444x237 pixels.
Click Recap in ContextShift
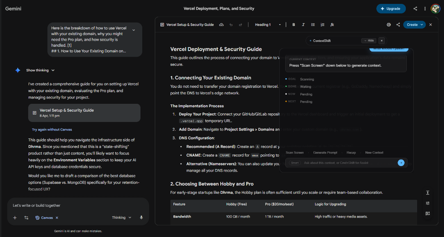pyautogui.click(x=351, y=153)
